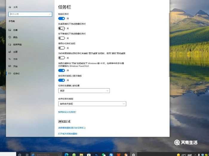Open WeChat from the taskbar
Image resolution: width=209 pixels, height=156 pixels.
tap(104, 155)
